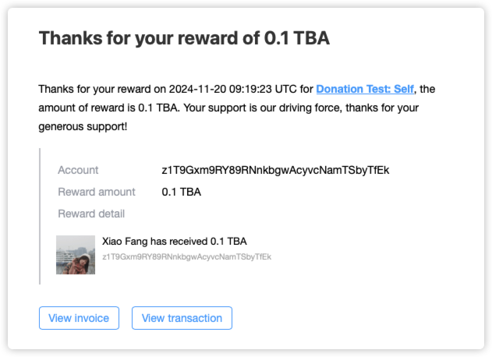This screenshot has height=357, width=492.
Task: Click Xiao Fang's avatar photo
Action: click(76, 255)
